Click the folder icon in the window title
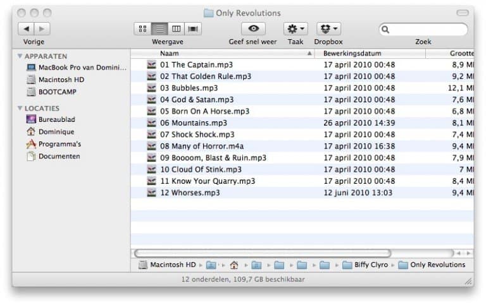This screenshot has height=305, width=486. pos(208,13)
